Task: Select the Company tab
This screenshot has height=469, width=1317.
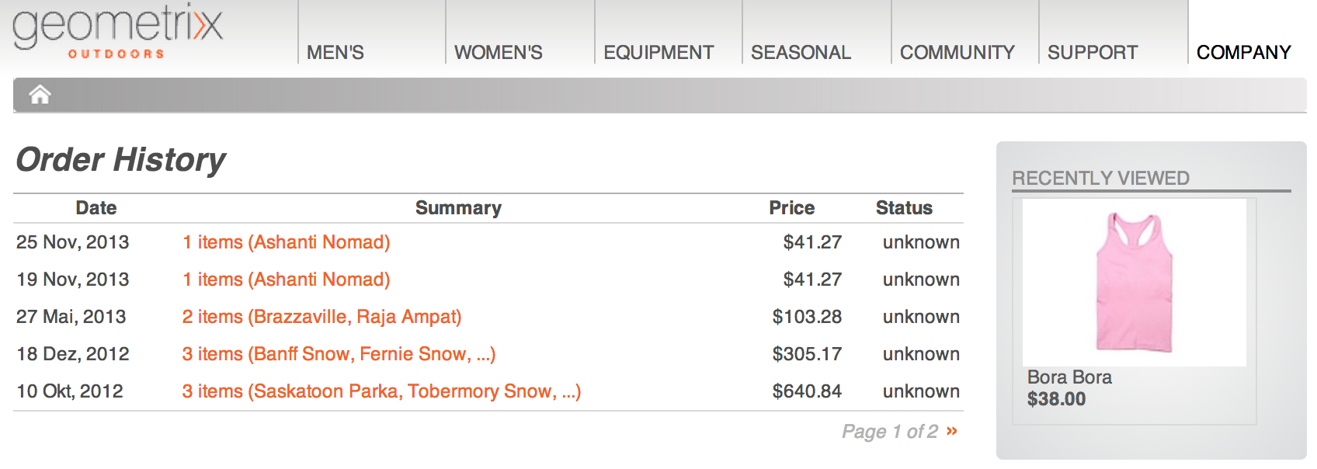Action: tap(1243, 52)
